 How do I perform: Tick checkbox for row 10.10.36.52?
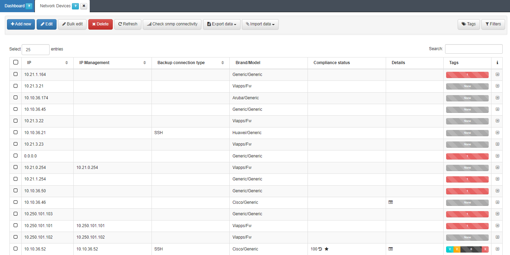(x=15, y=249)
